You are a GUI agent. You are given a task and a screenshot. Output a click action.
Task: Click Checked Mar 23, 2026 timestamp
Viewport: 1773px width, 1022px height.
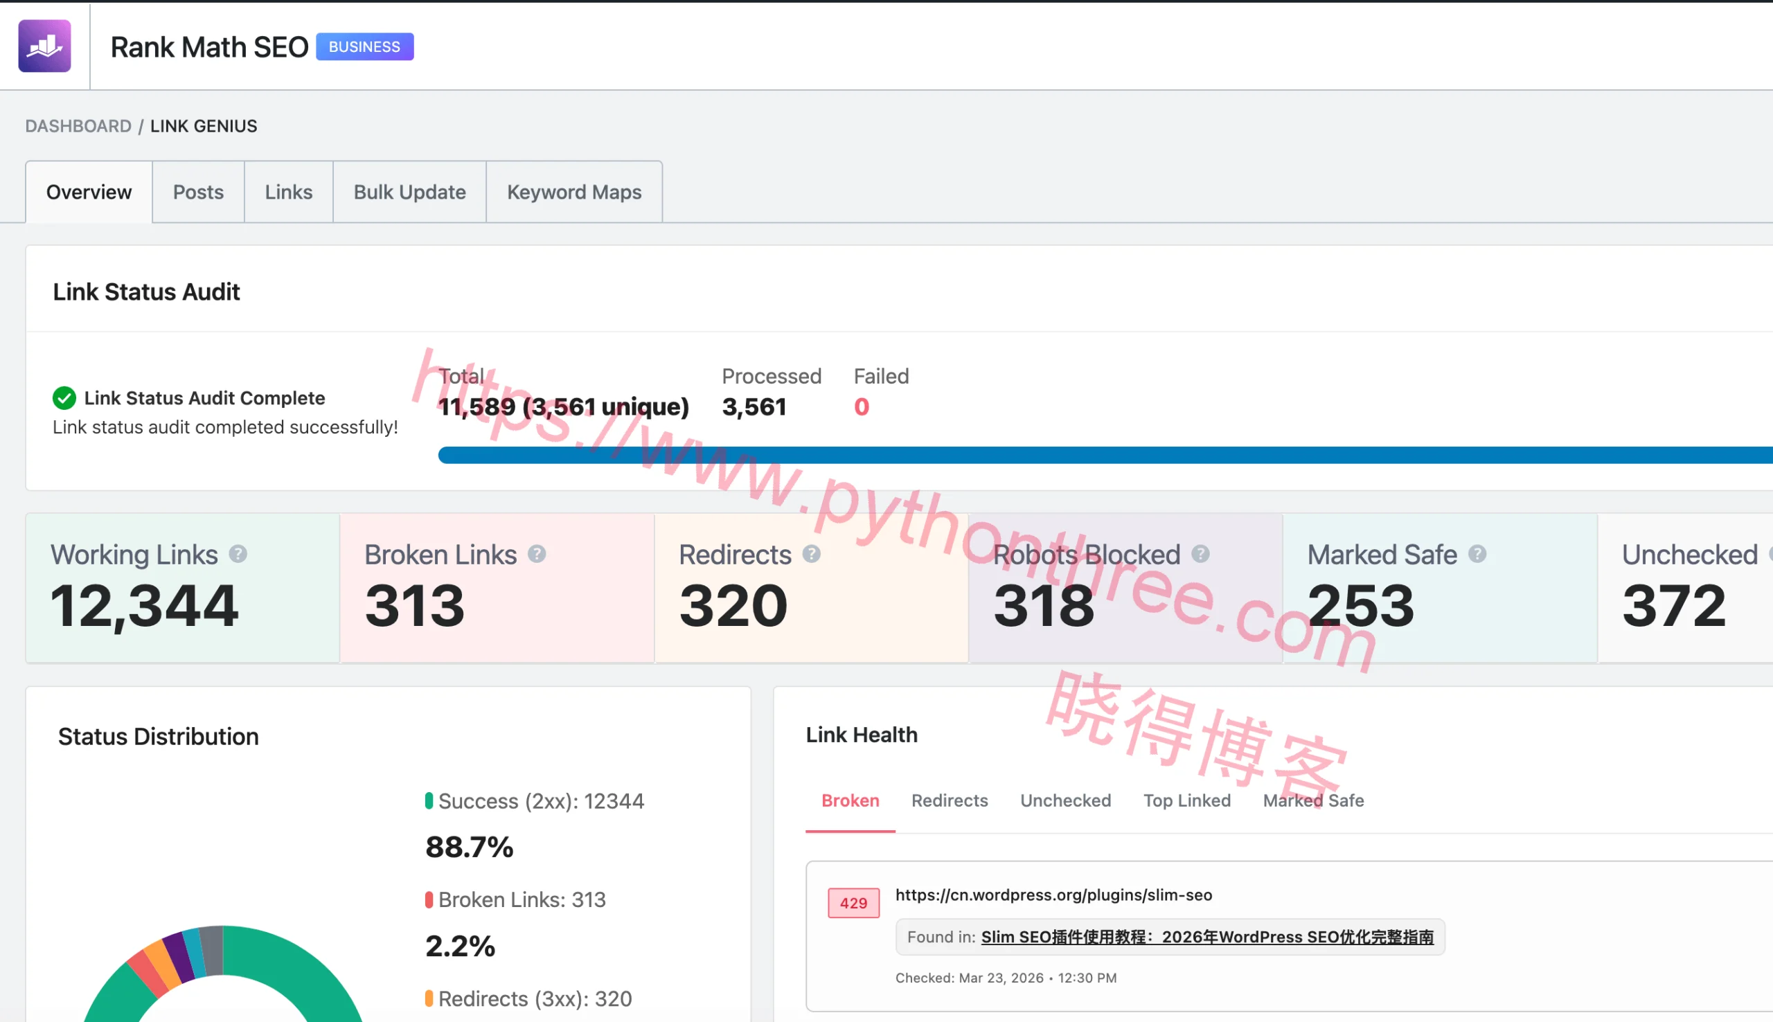1006,978
